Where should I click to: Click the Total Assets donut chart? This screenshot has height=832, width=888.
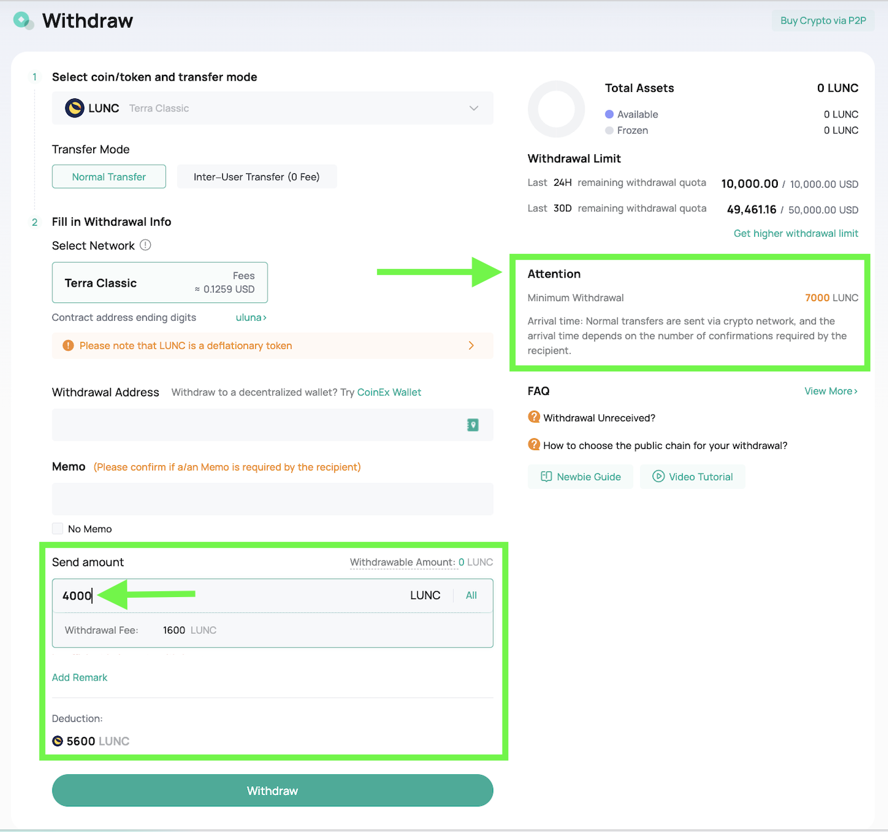(556, 109)
